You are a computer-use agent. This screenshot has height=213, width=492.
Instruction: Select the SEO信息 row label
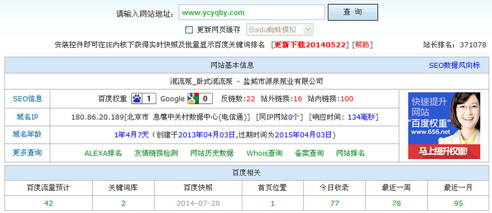pos(27,99)
